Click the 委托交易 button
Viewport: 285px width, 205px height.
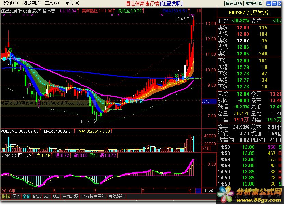254,3
